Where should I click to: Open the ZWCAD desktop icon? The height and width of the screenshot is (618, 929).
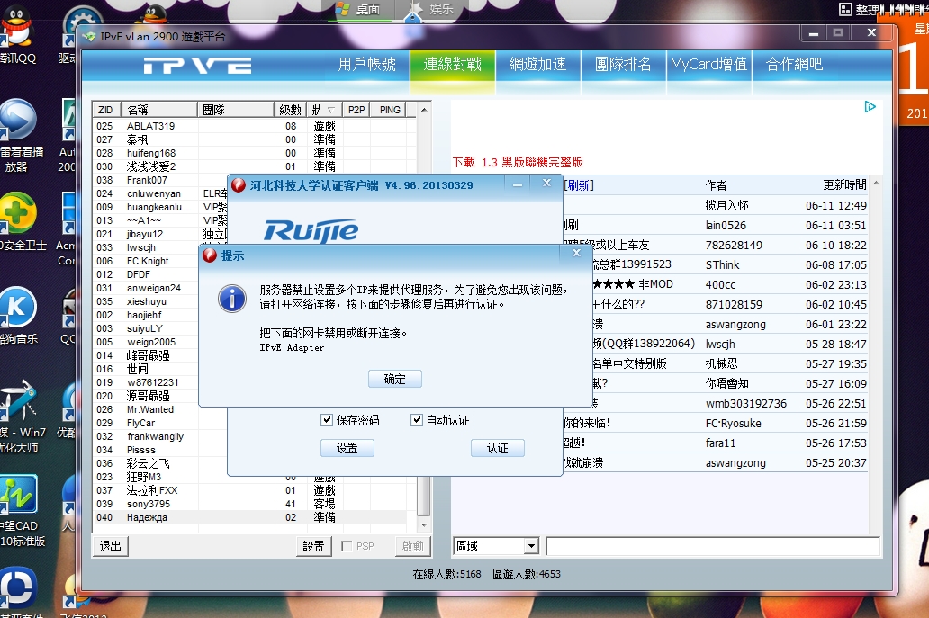(21, 511)
